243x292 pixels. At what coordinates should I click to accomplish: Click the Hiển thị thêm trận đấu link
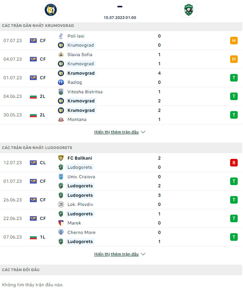(x=116, y=132)
